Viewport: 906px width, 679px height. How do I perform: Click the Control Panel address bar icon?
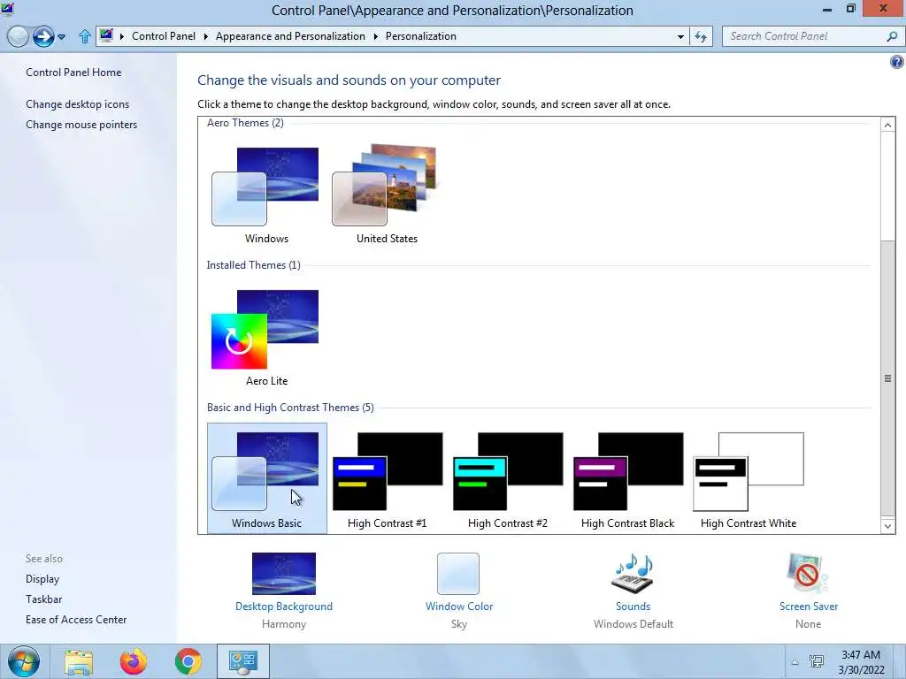click(x=106, y=35)
